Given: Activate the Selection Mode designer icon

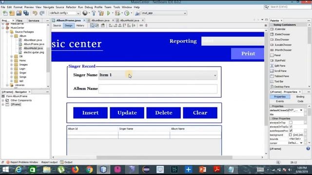Looking at the screenshot, I should coord(92,25).
